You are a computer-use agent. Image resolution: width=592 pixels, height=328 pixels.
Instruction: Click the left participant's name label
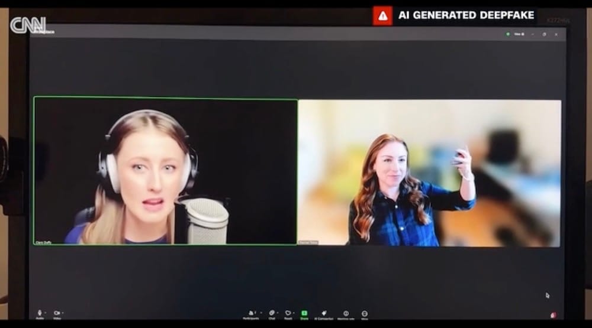tap(44, 242)
